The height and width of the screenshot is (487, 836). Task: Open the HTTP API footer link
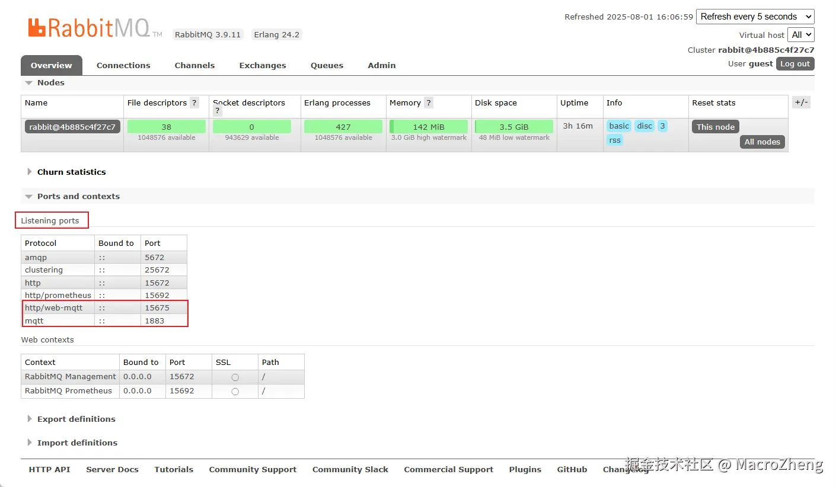point(49,469)
